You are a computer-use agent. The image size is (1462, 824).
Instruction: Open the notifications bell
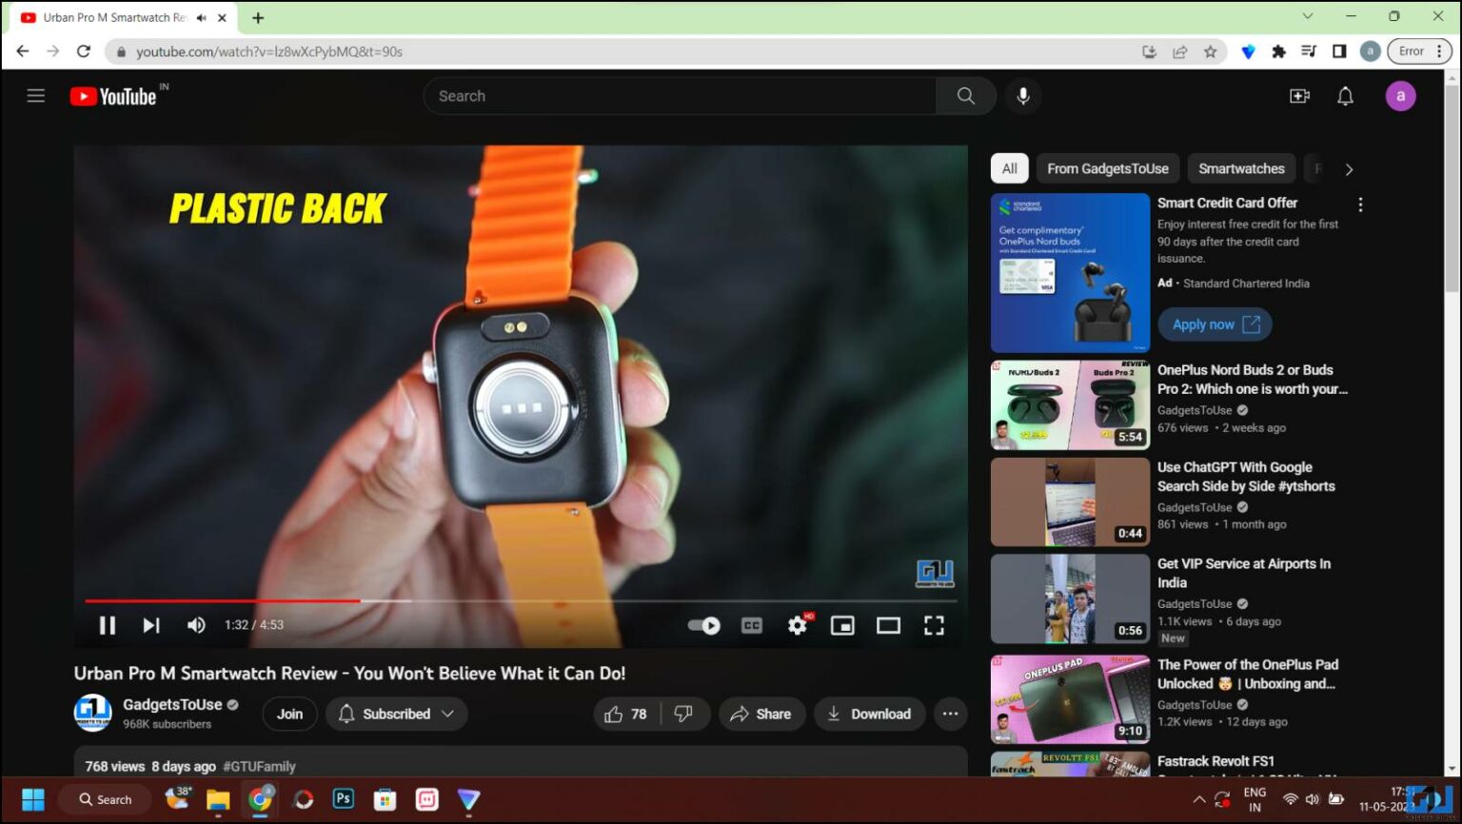click(1345, 95)
